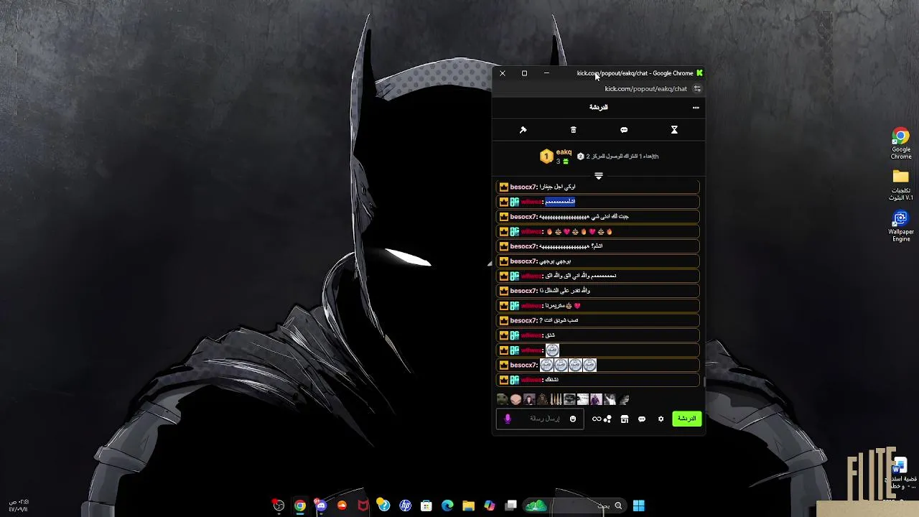Open the shop storefront icon
This screenshot has height=517, width=919.
click(625, 419)
